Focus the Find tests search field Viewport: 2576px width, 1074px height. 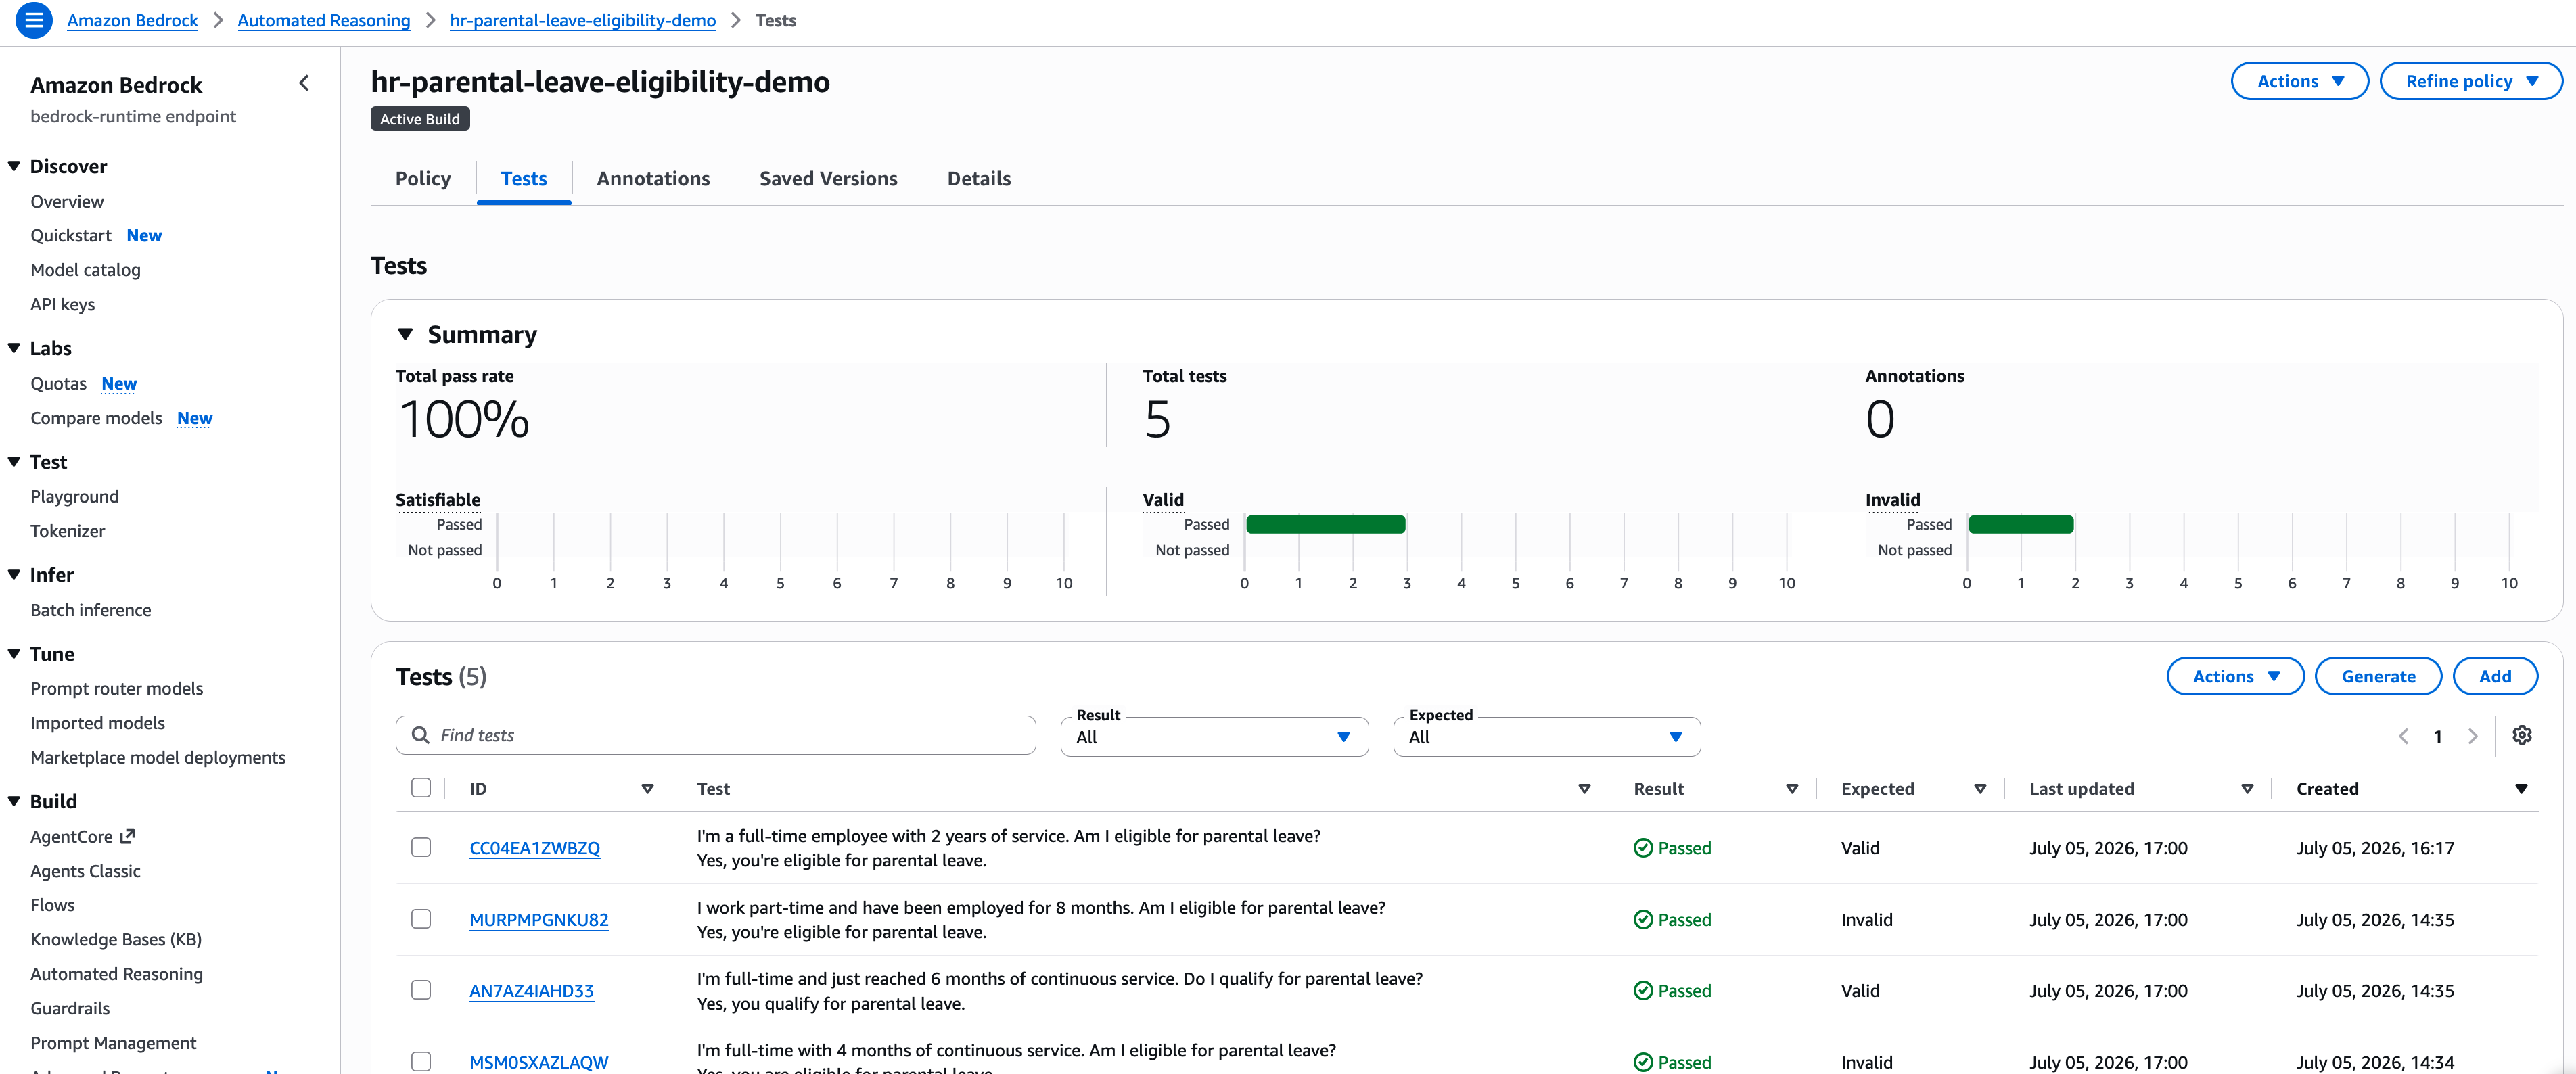(716, 735)
